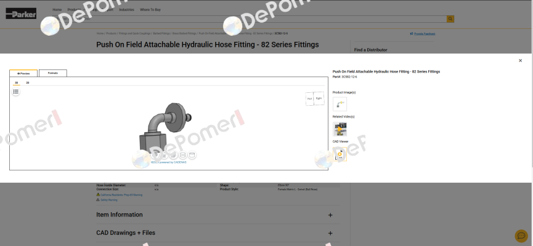Screen dimensions: 533x246
Task: Select the 3D view tab
Action: click(x=16, y=83)
